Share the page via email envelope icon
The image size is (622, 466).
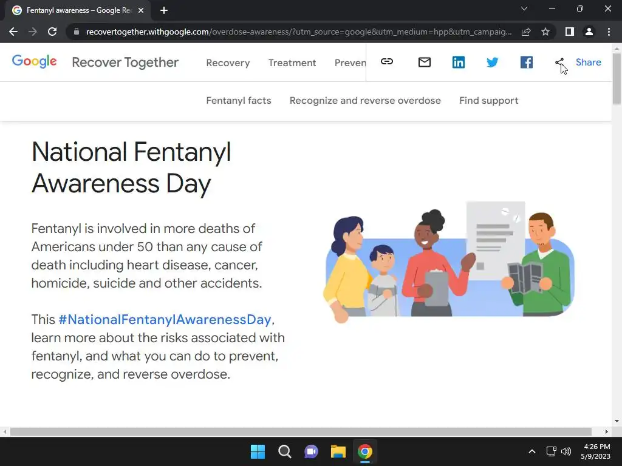425,62
